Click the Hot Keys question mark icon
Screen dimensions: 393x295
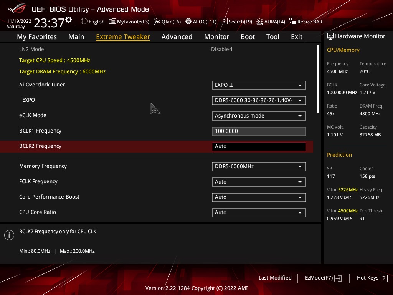(383, 278)
